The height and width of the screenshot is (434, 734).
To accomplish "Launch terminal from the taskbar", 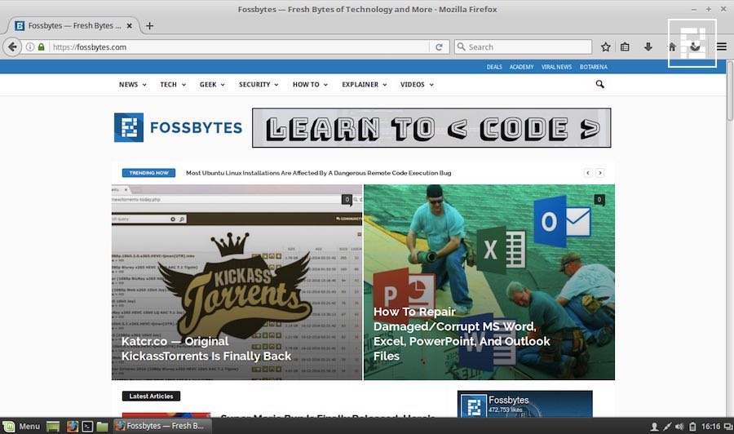I will [x=87, y=426].
